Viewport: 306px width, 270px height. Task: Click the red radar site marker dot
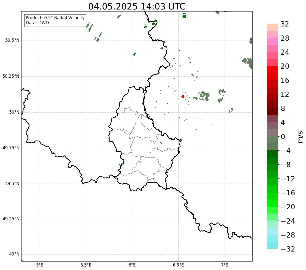click(x=183, y=97)
